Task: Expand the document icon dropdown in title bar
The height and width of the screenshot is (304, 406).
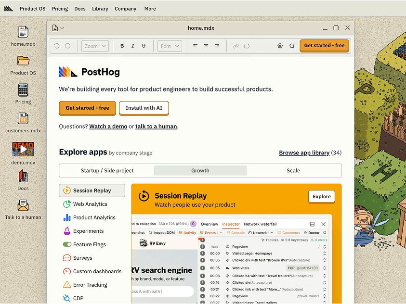Action: click(x=58, y=28)
